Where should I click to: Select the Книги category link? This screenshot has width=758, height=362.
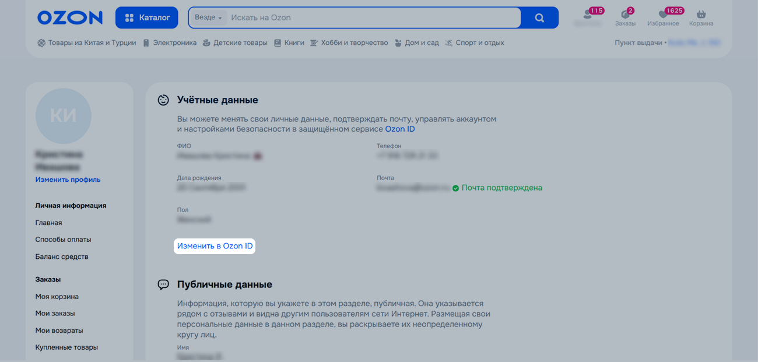click(x=289, y=43)
